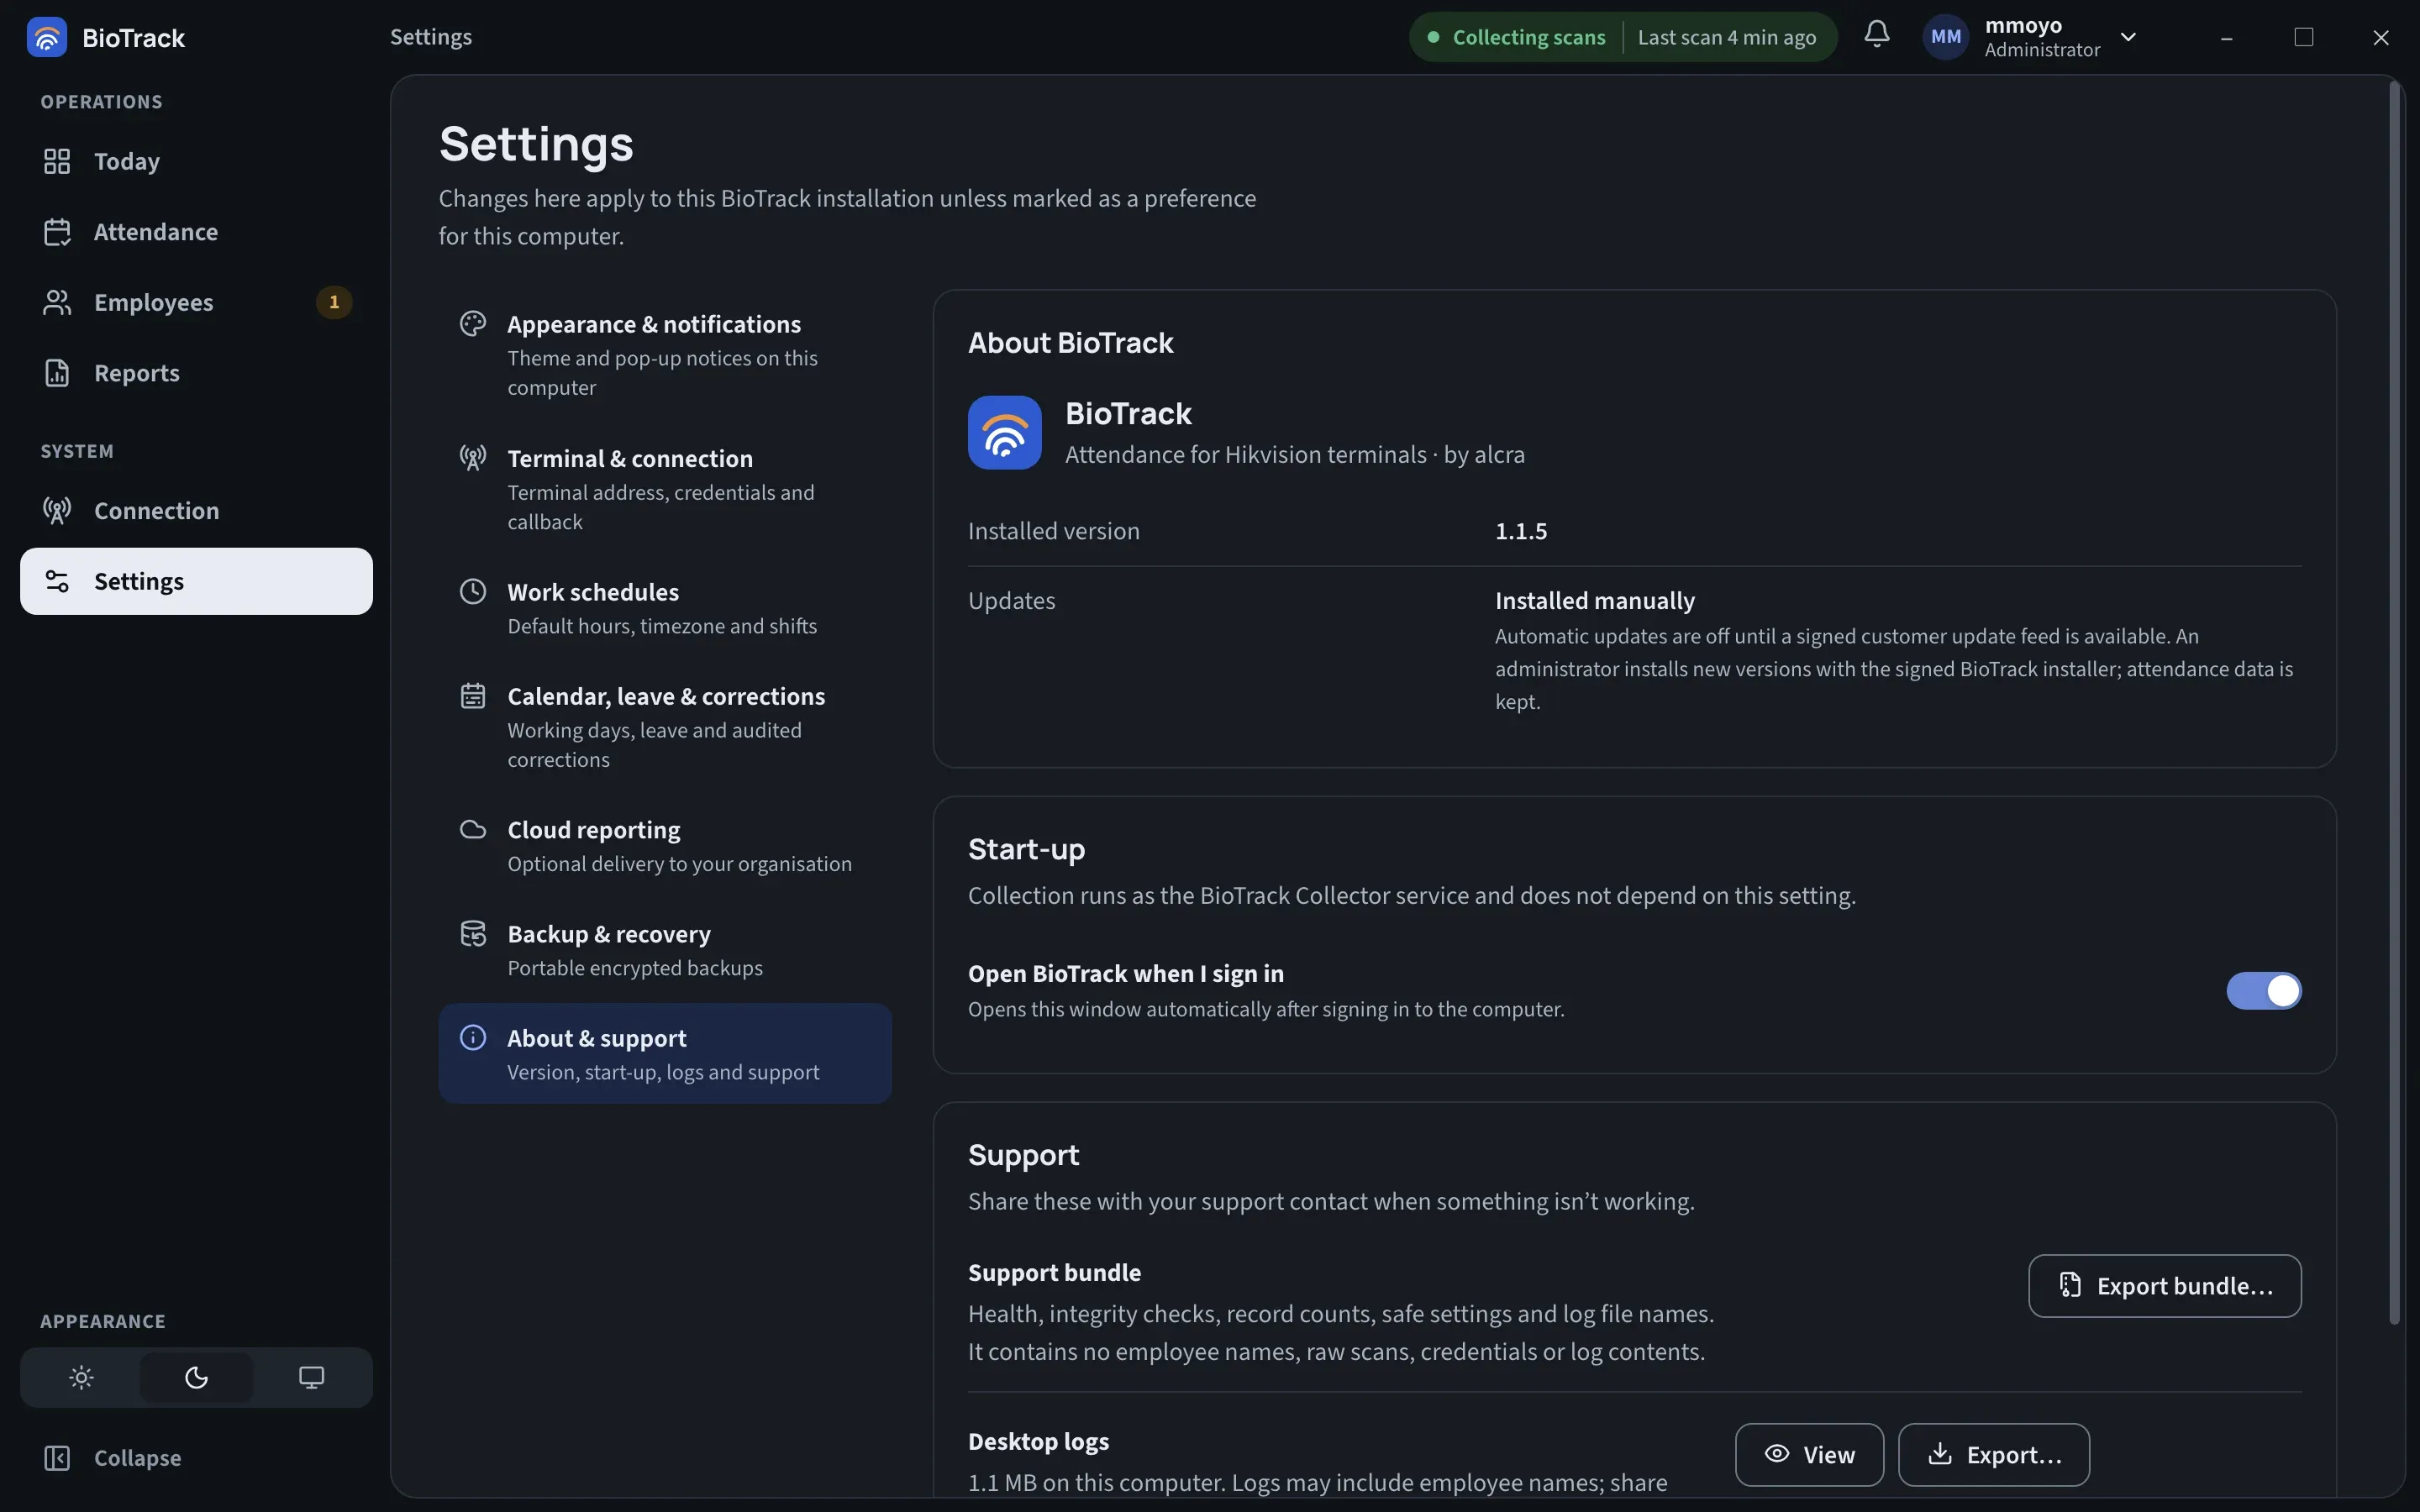Click the large BioTrack app icon in About card
The height and width of the screenshot is (1512, 2420).
pos(1004,433)
